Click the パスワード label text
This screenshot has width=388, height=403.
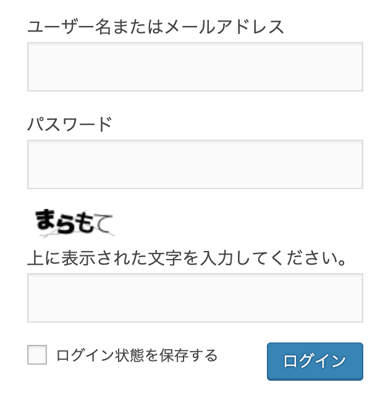point(70,124)
